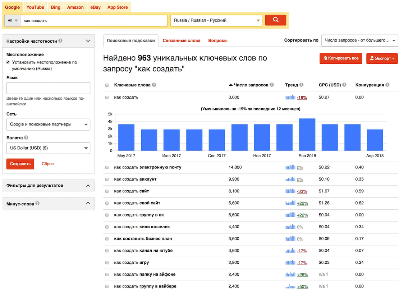Image resolution: width=399 pixels, height=291 pixels.
Task: Click trend sparkline for как создать сайт
Action: tap(290, 191)
